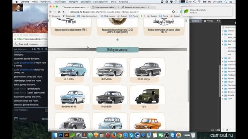248x139 pixels.
Task: Click the web page vertical scrollbar
Action: click(188, 86)
